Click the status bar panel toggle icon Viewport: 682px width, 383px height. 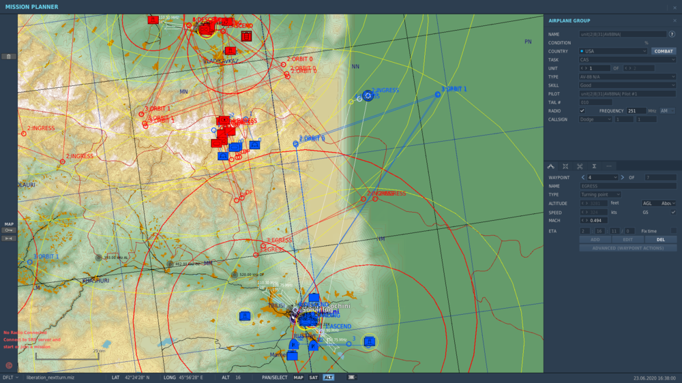click(x=353, y=378)
